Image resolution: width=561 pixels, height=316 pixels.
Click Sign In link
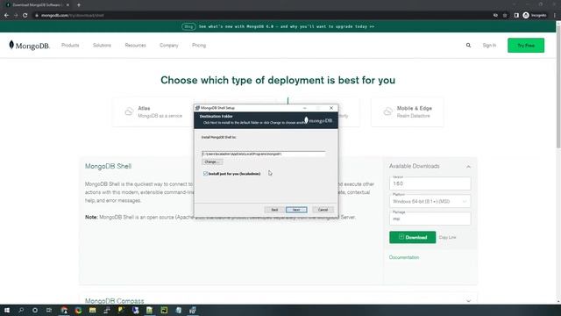tap(489, 46)
